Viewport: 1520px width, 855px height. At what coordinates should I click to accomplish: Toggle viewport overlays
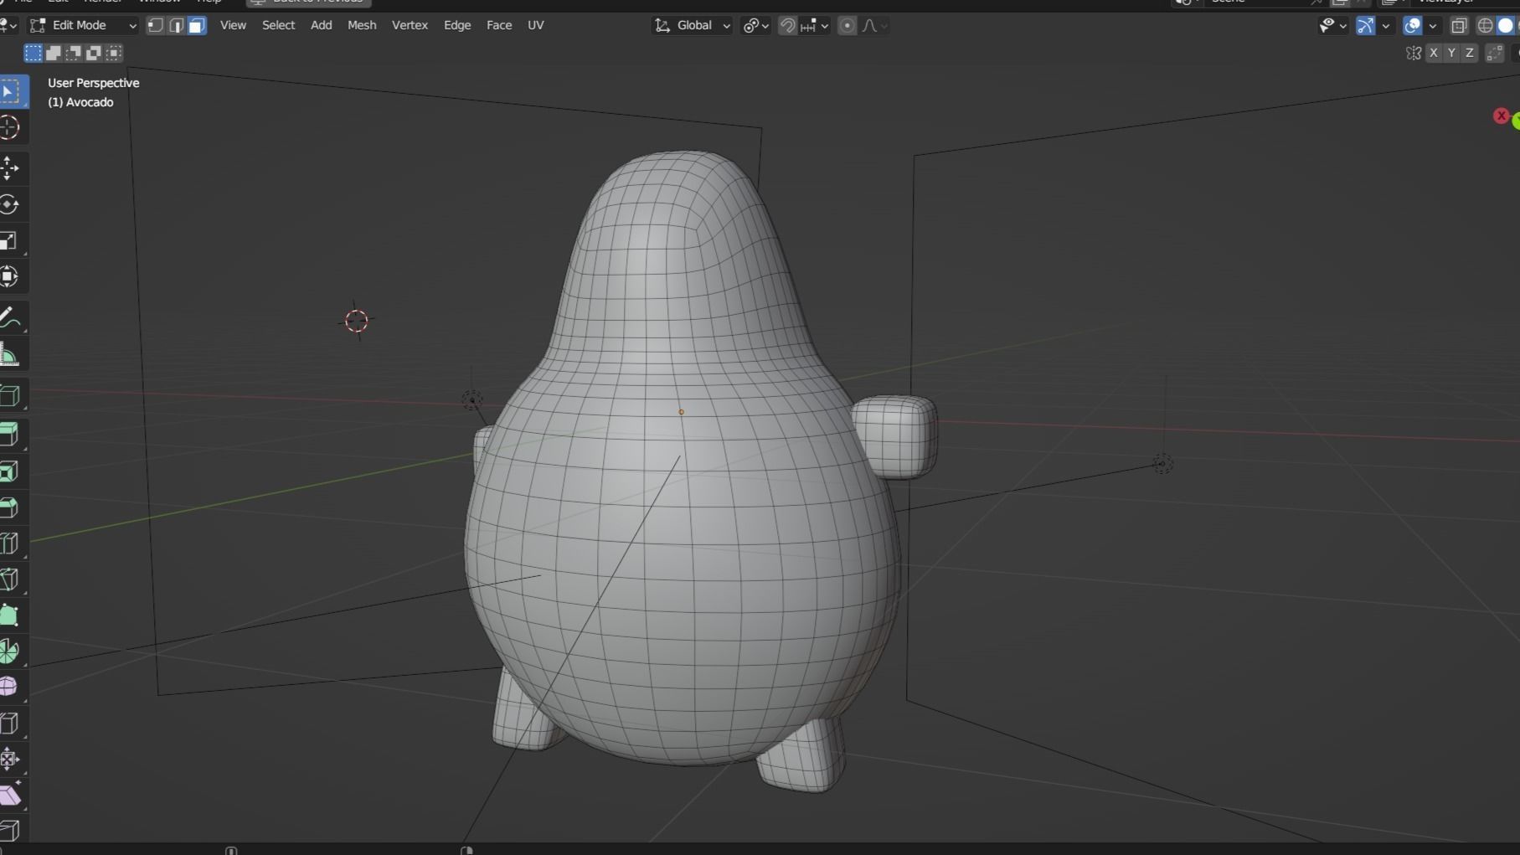1413,25
